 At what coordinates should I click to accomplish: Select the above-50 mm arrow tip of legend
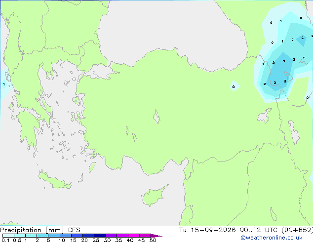point(156,236)
